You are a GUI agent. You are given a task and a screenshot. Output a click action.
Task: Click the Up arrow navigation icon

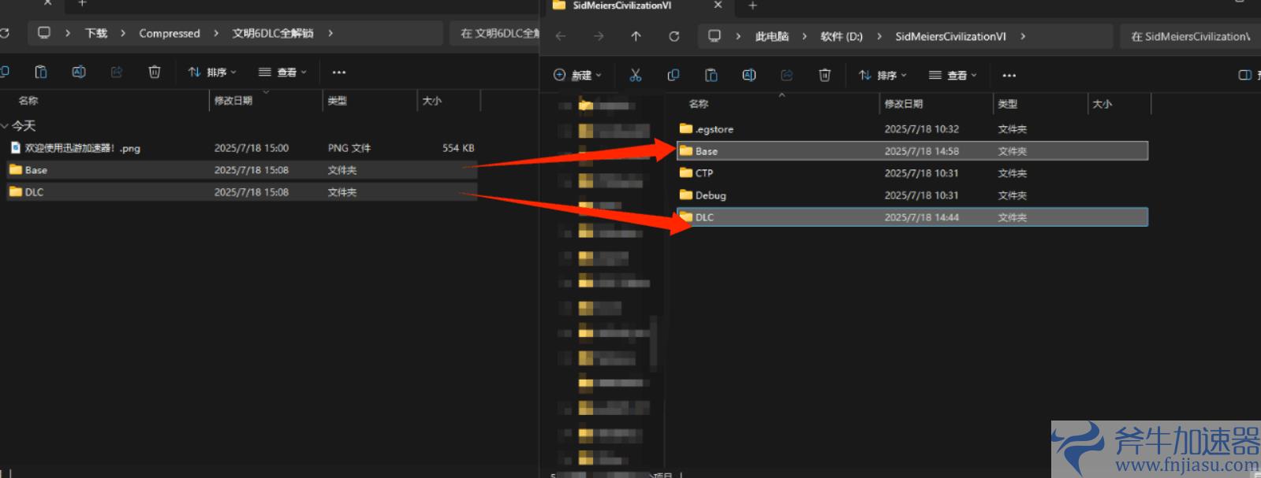click(x=636, y=36)
